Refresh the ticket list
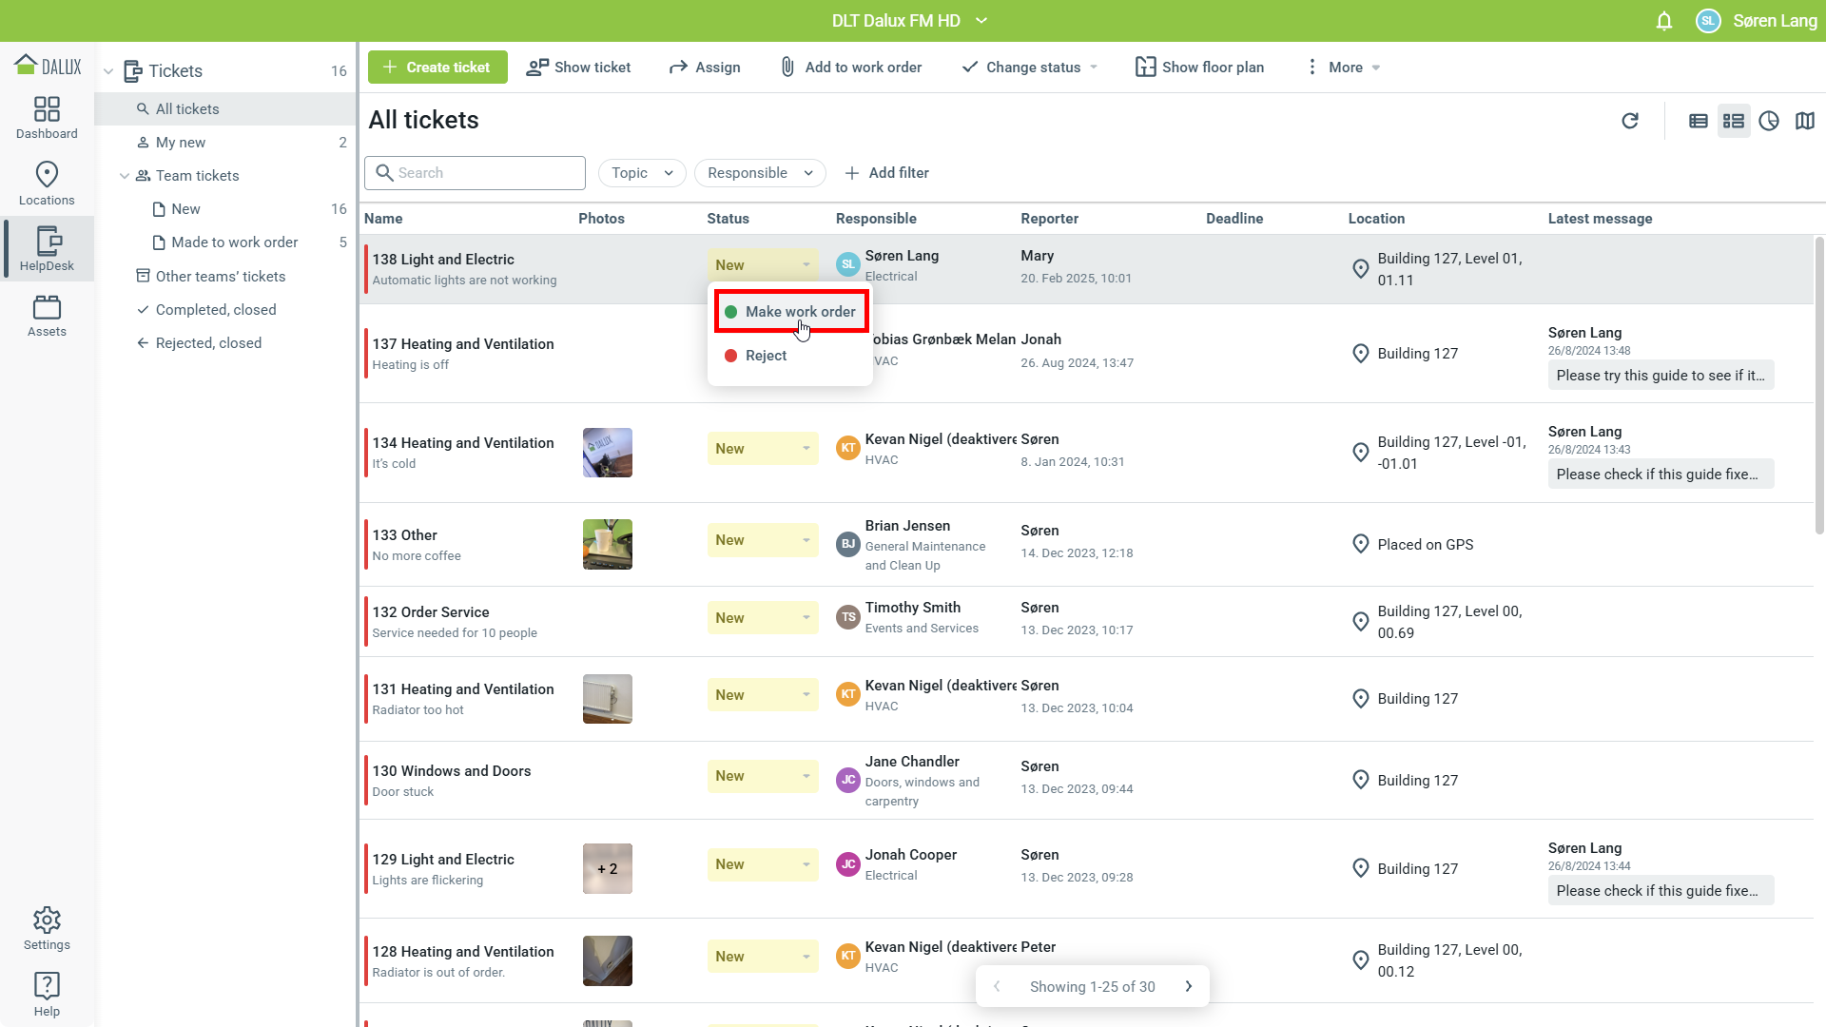This screenshot has height=1027, width=1826. coord(1629,121)
